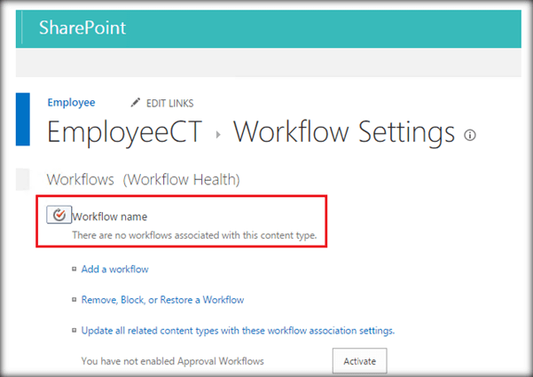Open Remove, Block, or Restore a Workflow
Screen dimensions: 533x377
tap(162, 300)
